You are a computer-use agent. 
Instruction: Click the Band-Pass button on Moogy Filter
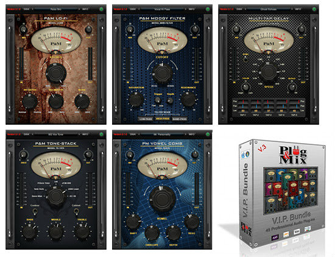click(179, 119)
